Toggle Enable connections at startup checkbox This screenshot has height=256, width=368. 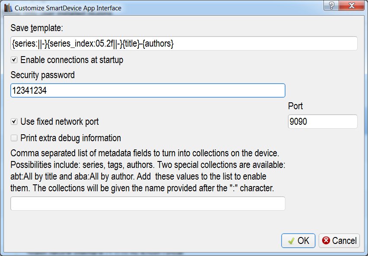tap(14, 60)
